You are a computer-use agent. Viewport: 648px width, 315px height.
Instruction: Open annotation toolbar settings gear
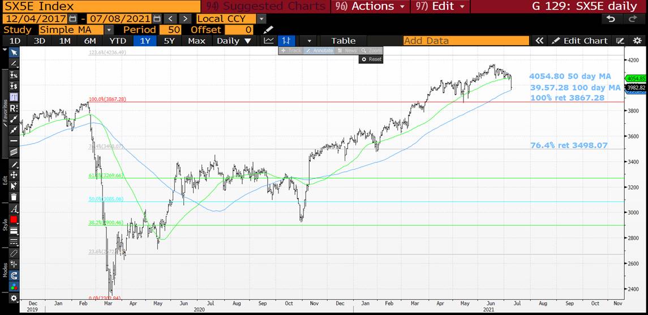click(14, 298)
